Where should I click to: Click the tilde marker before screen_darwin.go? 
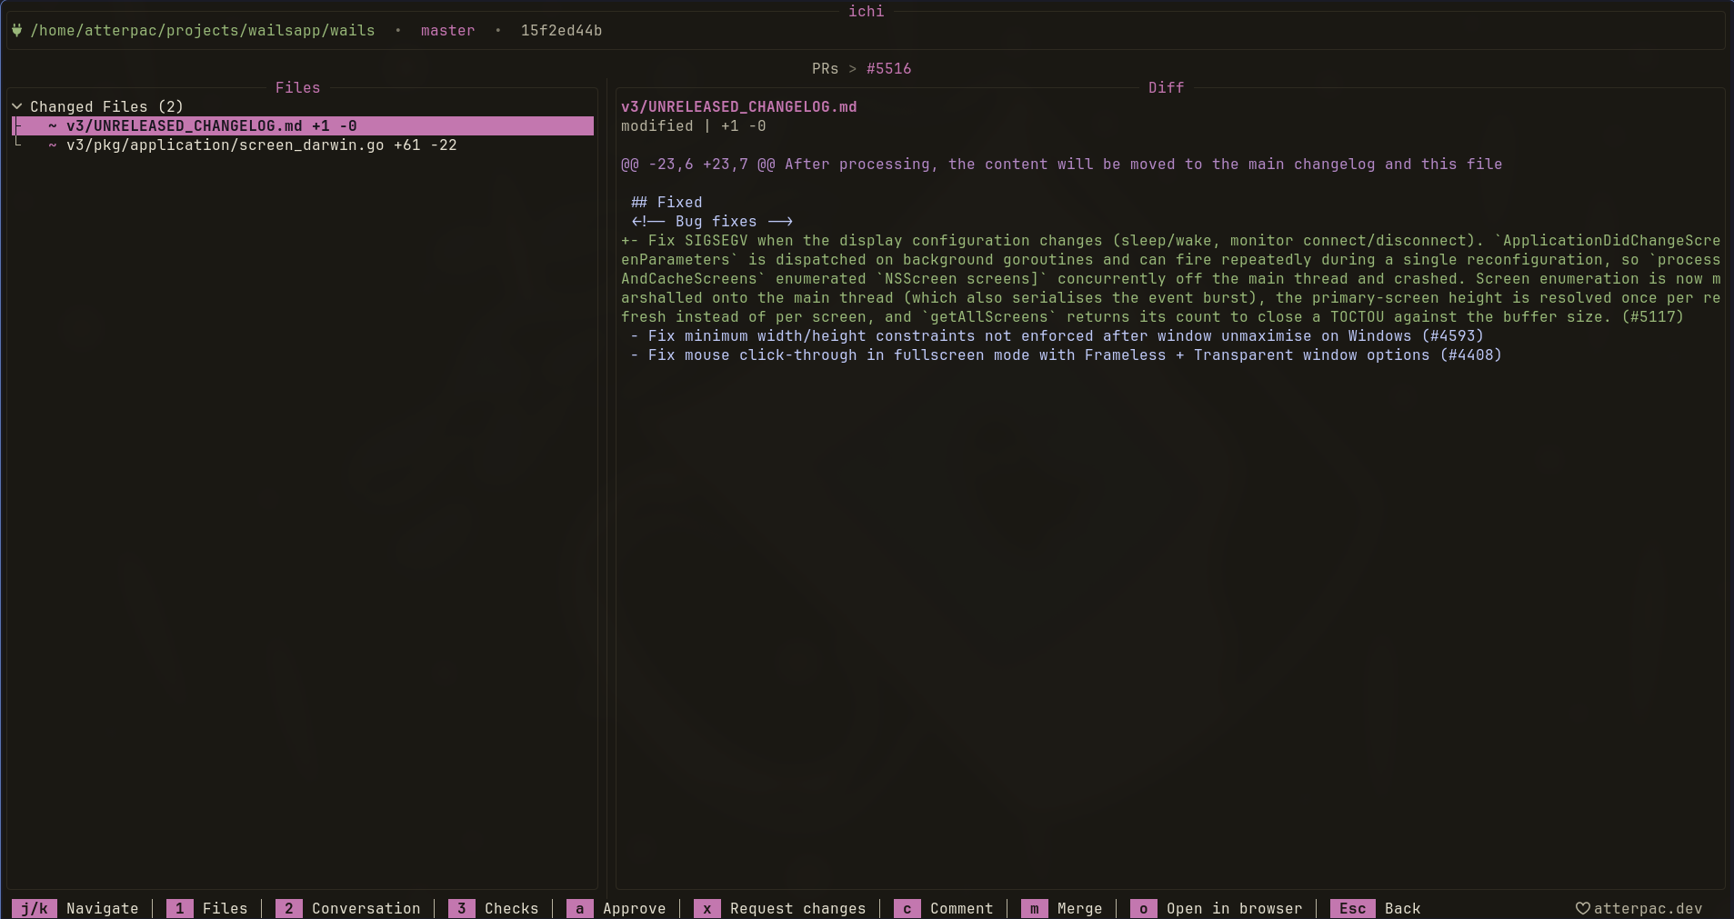coord(53,145)
